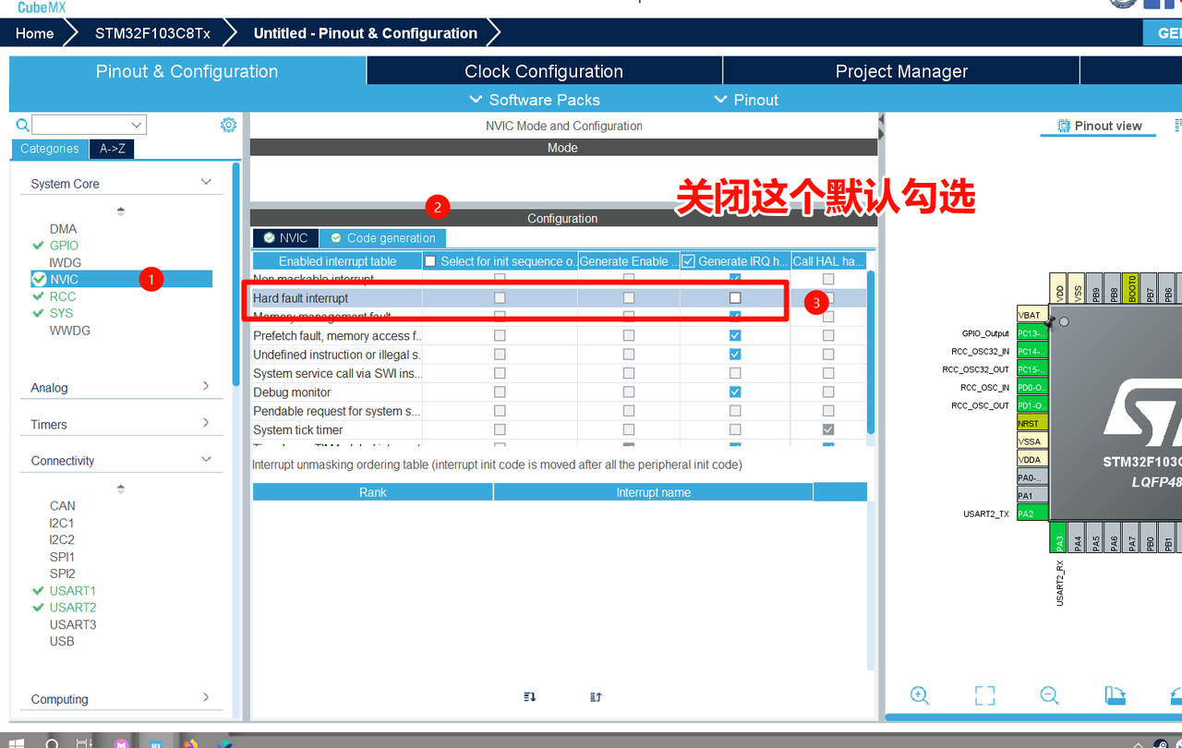Uncheck Generate IRQ handler for Undefined instruction row
The height and width of the screenshot is (748, 1182).
click(735, 355)
